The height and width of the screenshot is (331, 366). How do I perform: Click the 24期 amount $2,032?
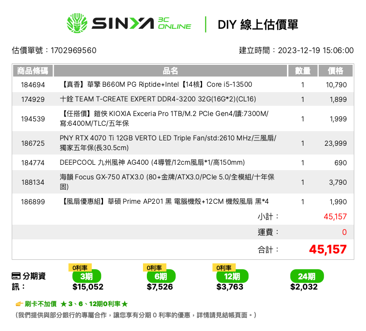pos(304,287)
